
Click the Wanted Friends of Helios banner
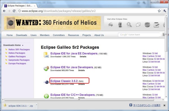52,23
